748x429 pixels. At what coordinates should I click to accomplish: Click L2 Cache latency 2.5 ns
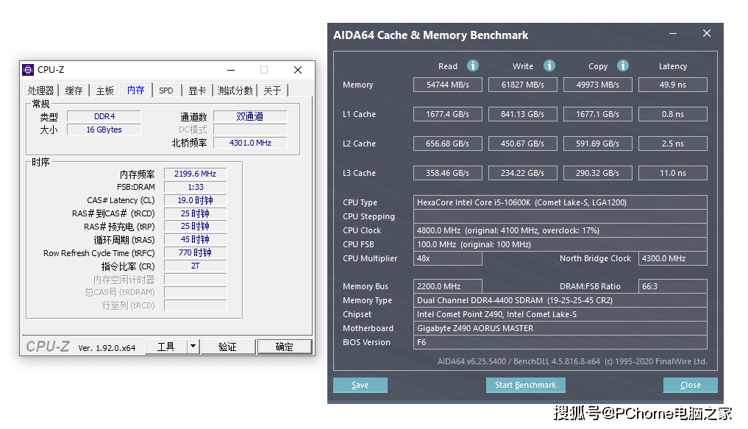[x=673, y=143]
